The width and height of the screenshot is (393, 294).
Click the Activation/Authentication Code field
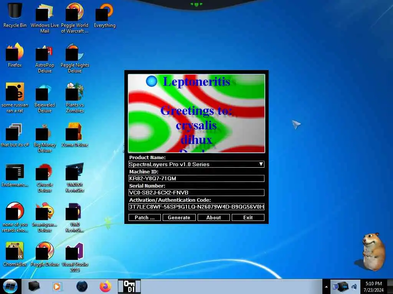click(196, 207)
